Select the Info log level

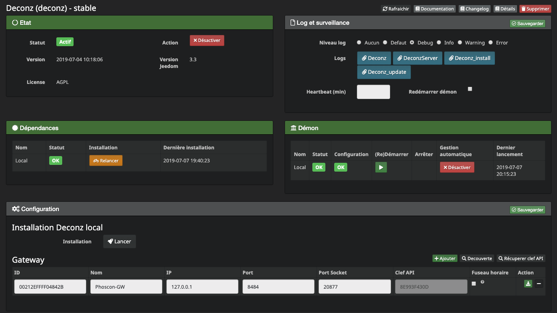[x=439, y=42]
